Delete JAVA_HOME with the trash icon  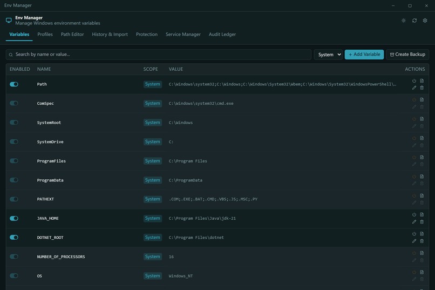coord(422,222)
